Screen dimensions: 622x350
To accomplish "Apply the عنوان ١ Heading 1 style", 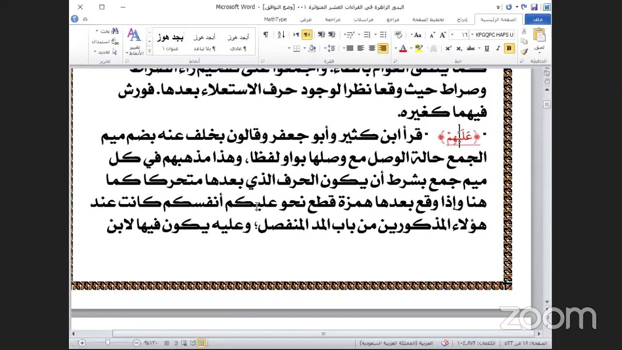I will point(170,42).
